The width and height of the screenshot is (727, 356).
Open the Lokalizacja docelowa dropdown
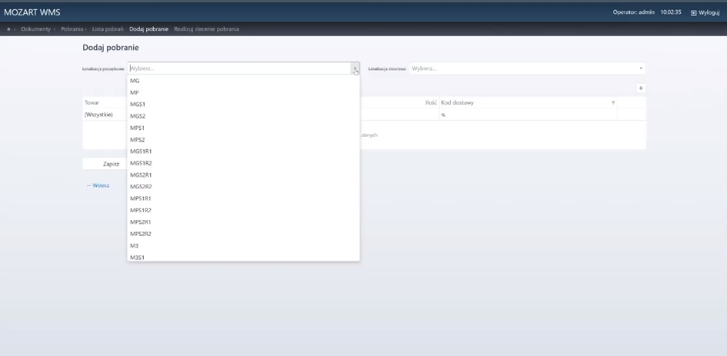point(527,68)
